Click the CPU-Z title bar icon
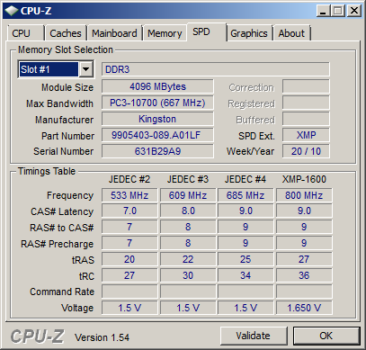 click(11, 11)
